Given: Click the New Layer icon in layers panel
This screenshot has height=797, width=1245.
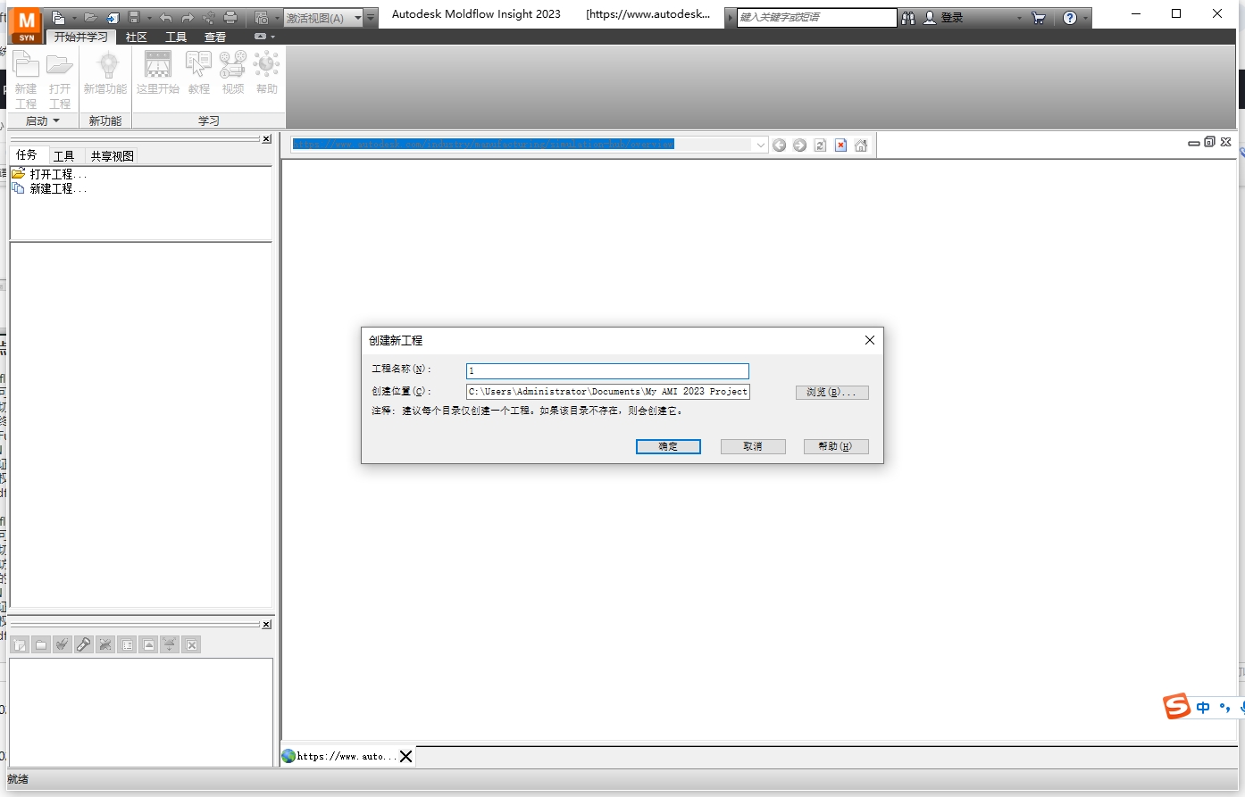Looking at the screenshot, I should [20, 644].
